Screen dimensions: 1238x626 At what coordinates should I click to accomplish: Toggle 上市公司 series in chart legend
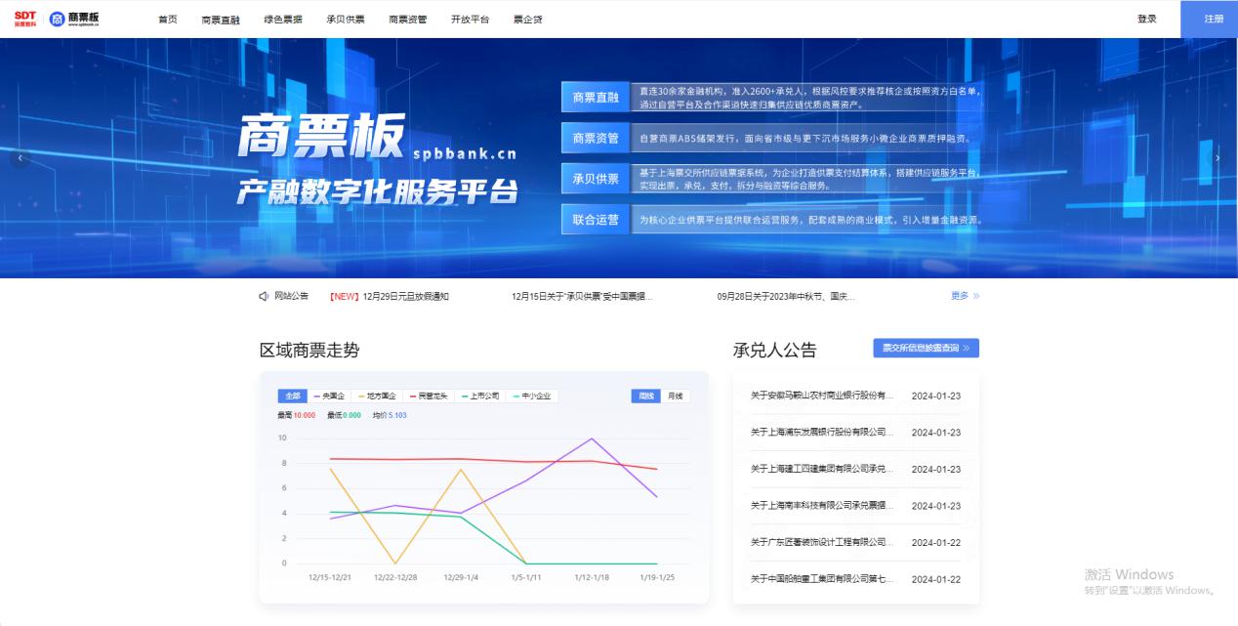click(x=478, y=396)
